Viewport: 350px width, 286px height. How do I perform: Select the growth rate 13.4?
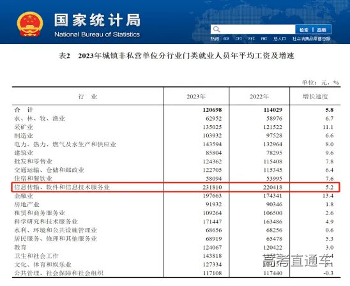point(328,196)
